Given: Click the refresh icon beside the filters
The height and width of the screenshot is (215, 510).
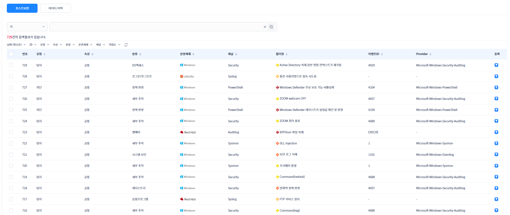Looking at the screenshot, I should 126,45.
